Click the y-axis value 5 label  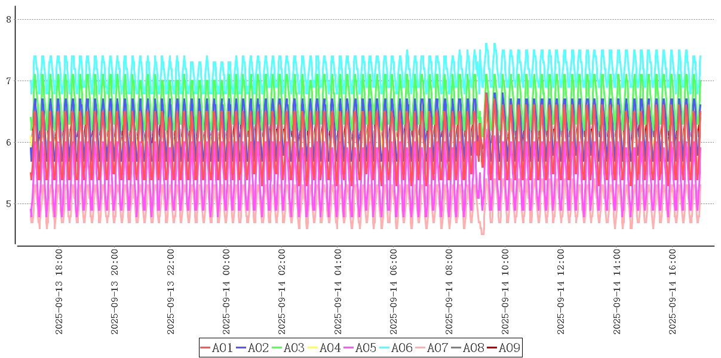click(8, 204)
